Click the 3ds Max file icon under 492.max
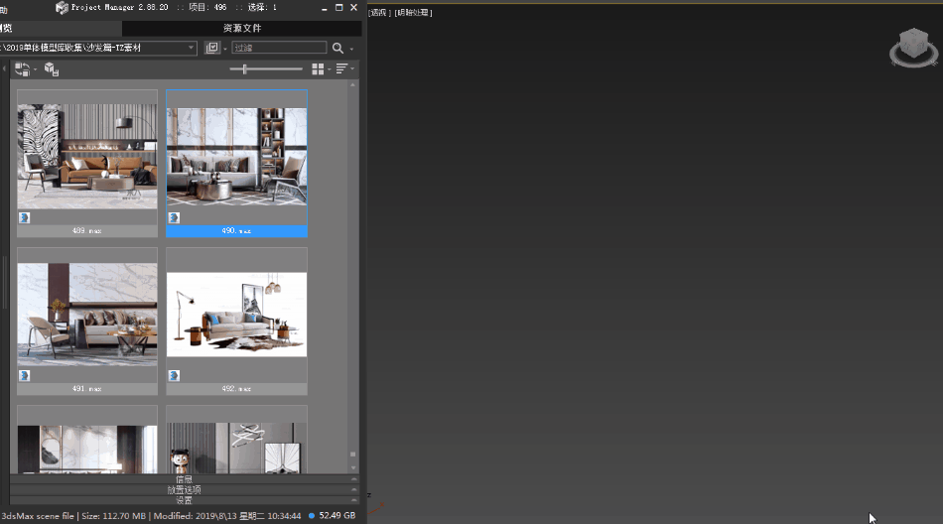This screenshot has width=943, height=524. coord(174,375)
